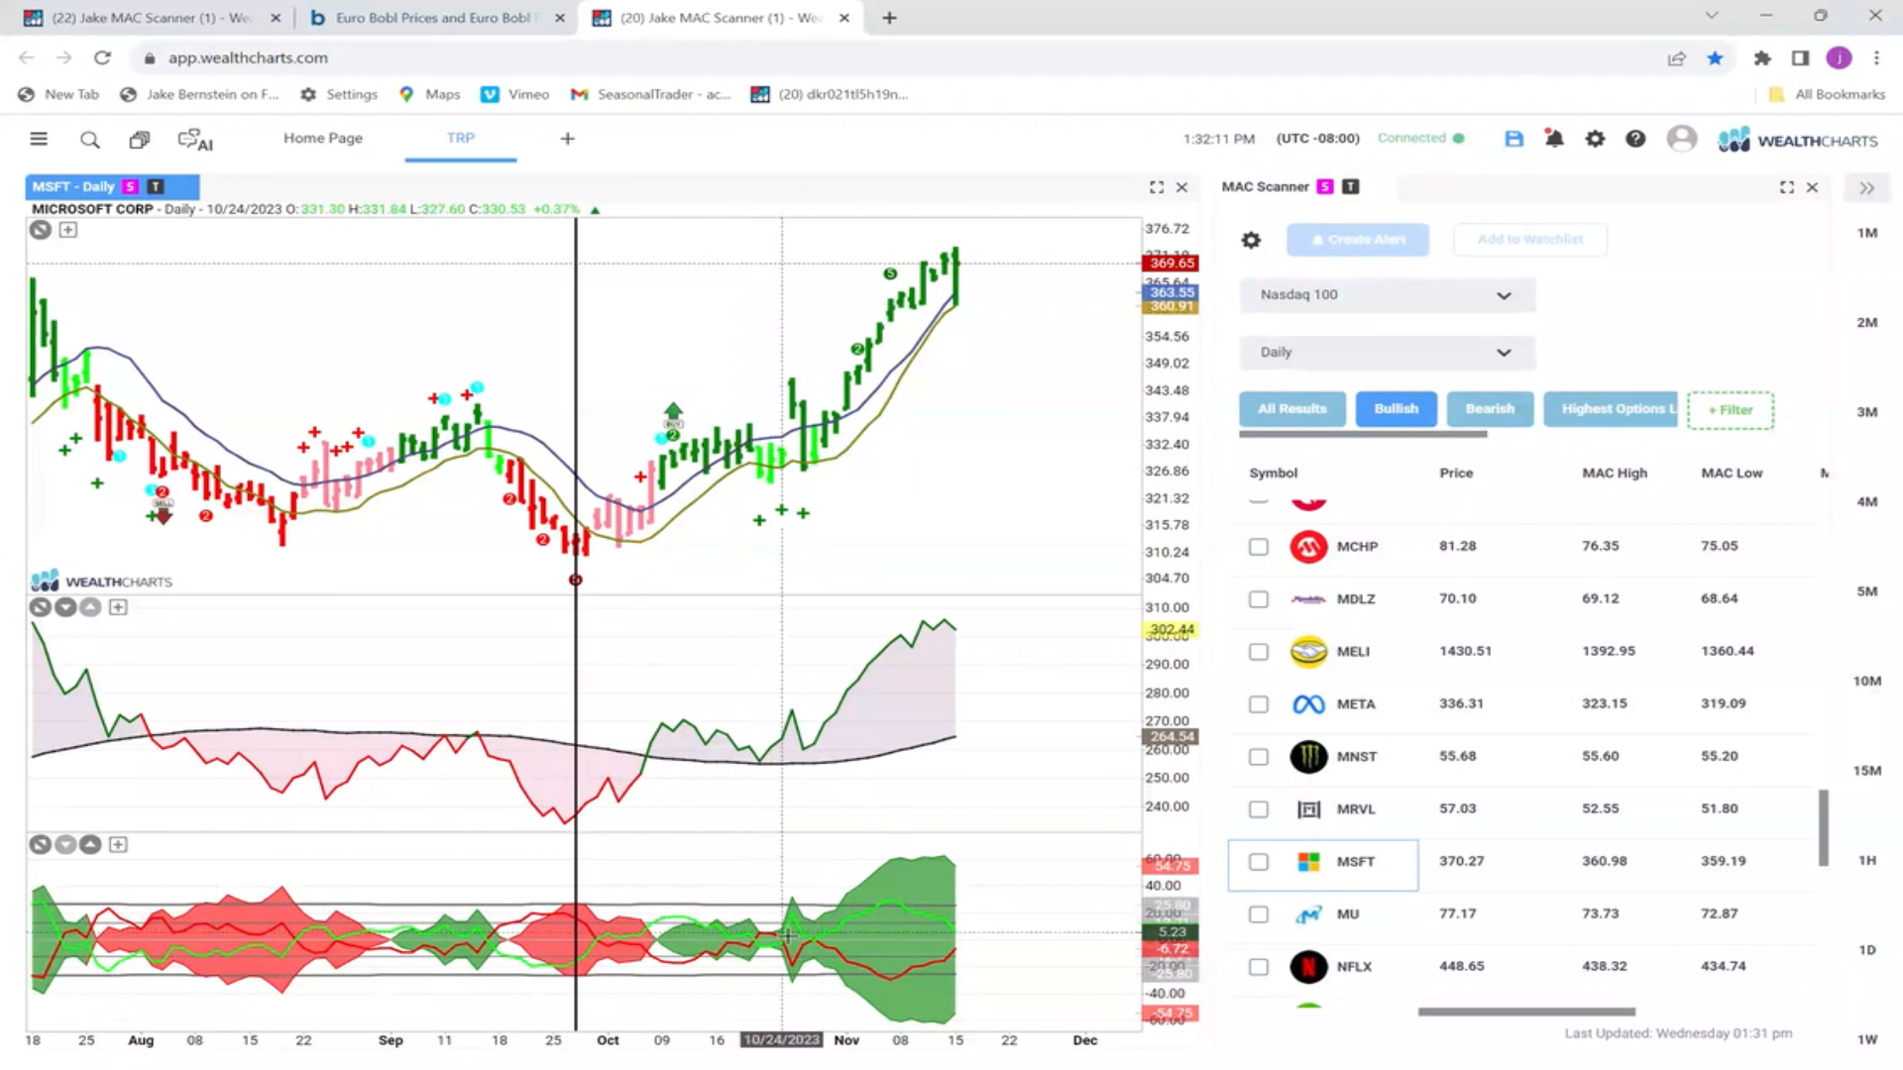The image size is (1903, 1070).
Task: Hide the middle indicator pane
Action: click(40, 607)
